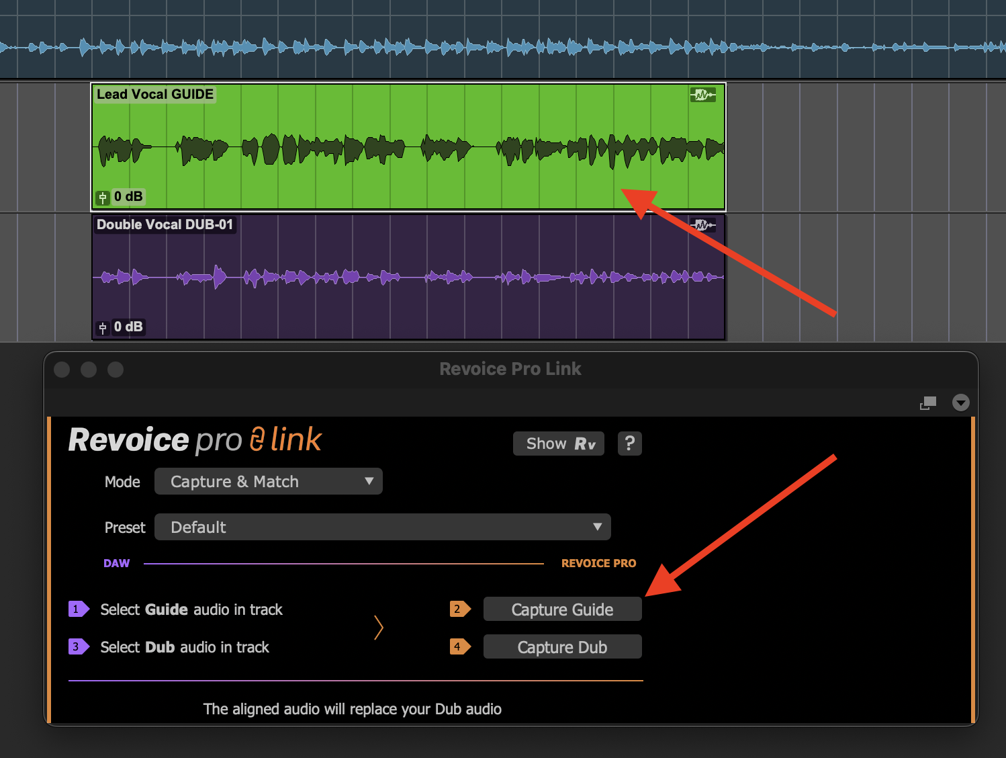This screenshot has height=758, width=1006.
Task: Click the waveform icon on Lead Vocal GUIDE clip
Action: point(702,95)
